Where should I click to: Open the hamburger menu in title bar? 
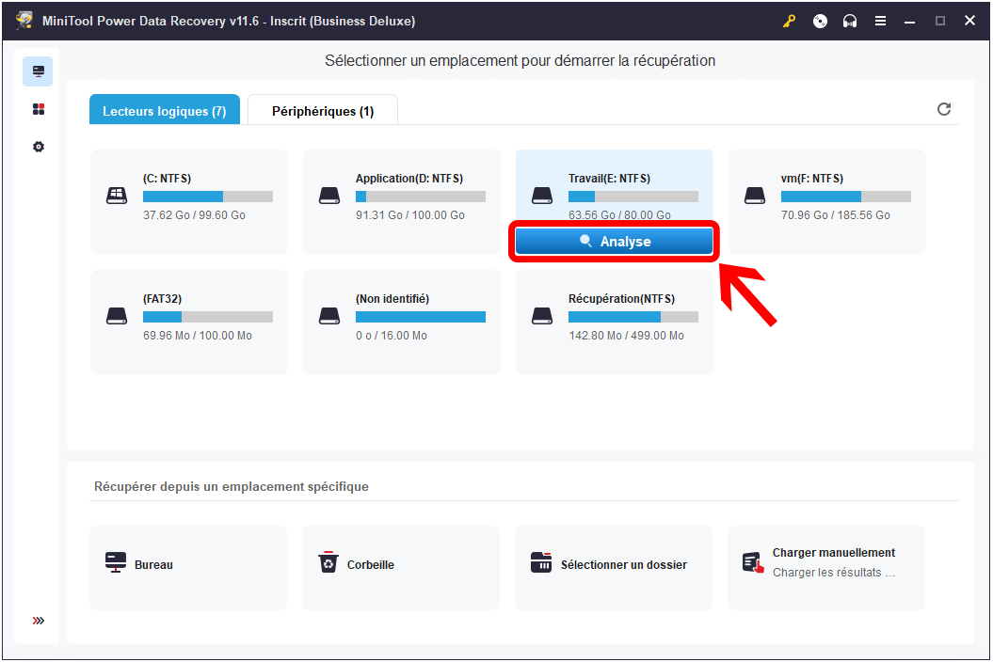click(x=880, y=21)
